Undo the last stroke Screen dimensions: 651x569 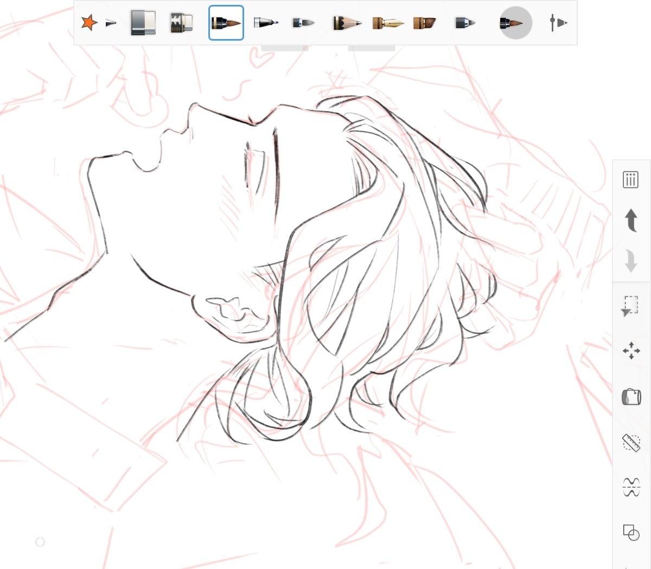point(630,220)
